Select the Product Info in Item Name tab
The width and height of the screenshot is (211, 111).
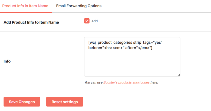pos(25,6)
